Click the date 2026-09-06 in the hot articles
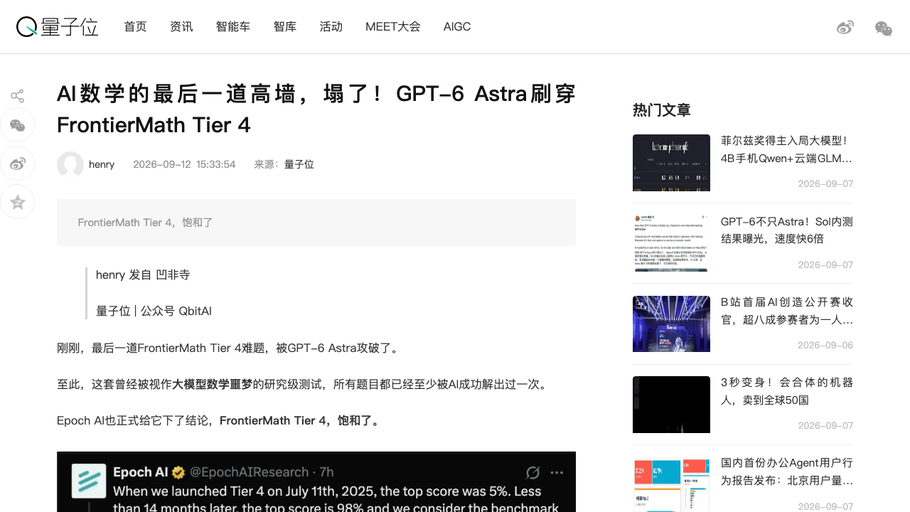 [x=825, y=345]
